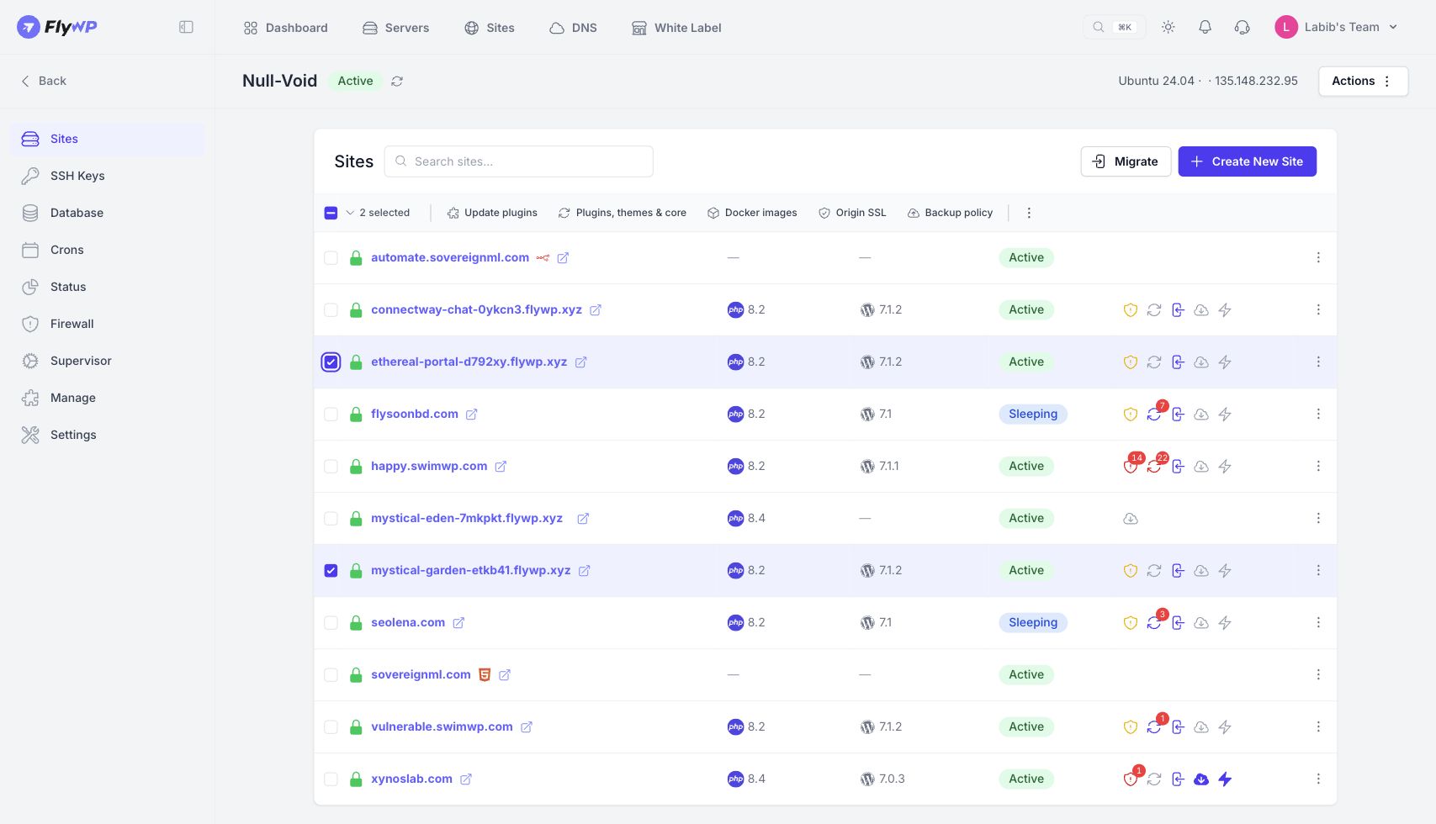
Task: Click backup cloud icon for xynoslab.com
Action: [1201, 779]
